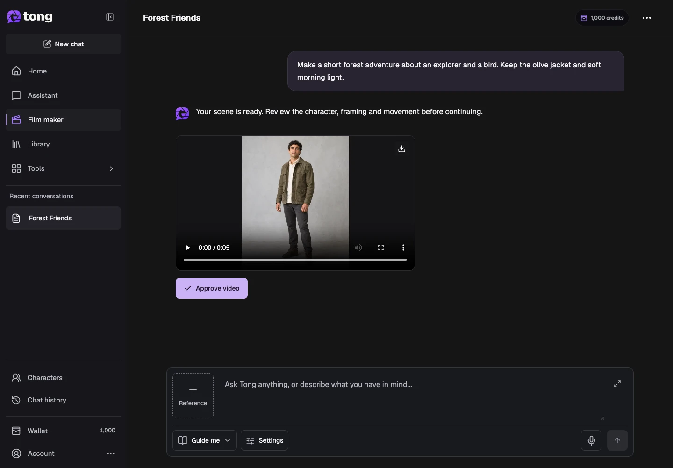Select Film maker in sidebar
The image size is (673, 468).
[64, 120]
